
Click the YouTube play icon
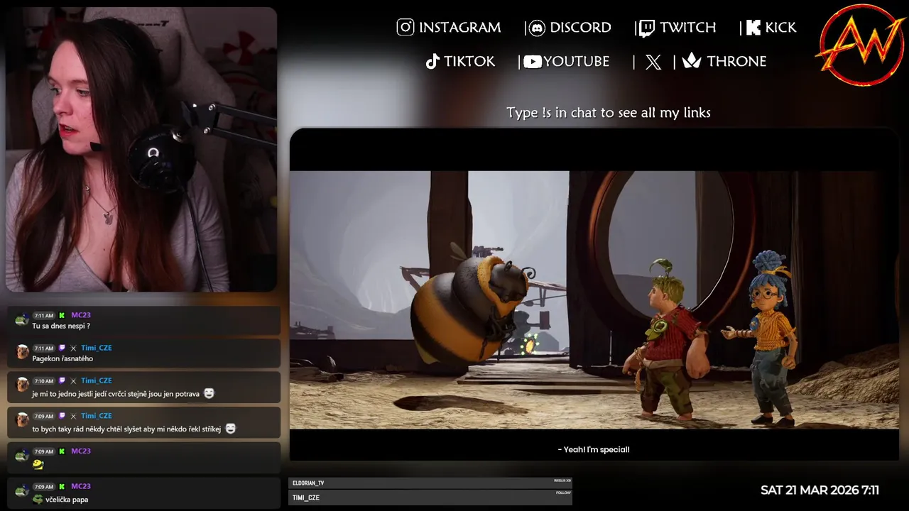[x=533, y=62]
